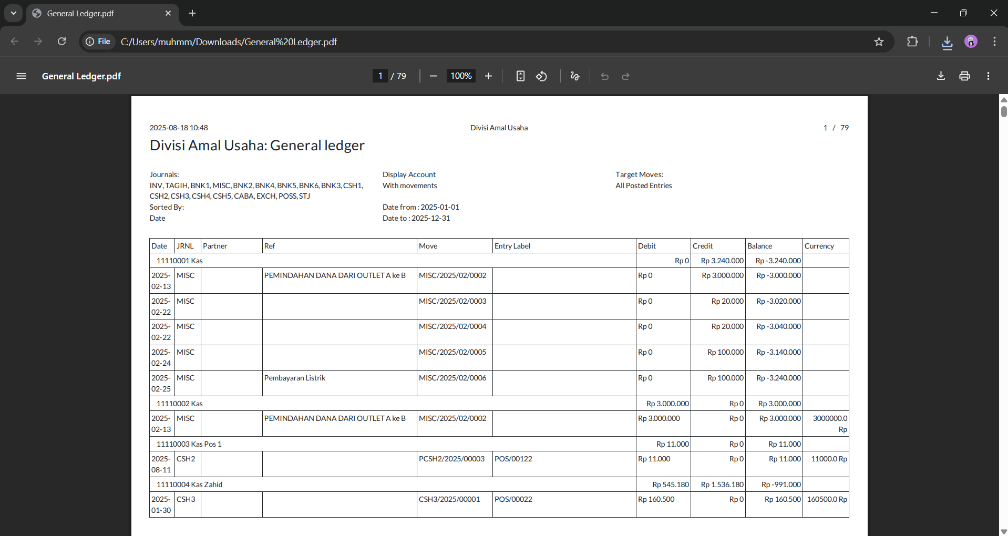Zoom in the PDF document

tap(488, 76)
